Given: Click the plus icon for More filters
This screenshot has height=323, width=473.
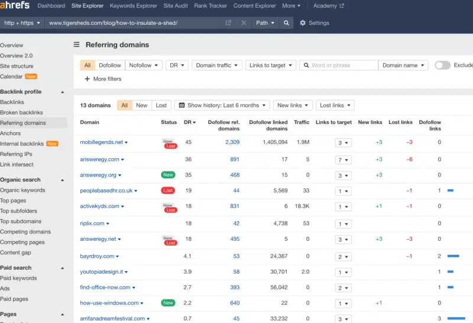Looking at the screenshot, I should pyautogui.click(x=87, y=79).
